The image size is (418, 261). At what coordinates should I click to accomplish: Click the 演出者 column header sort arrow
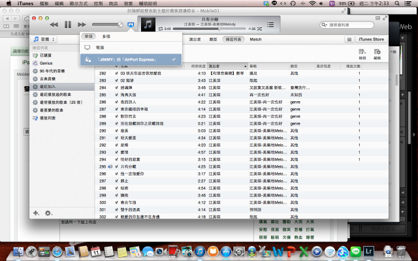[245, 66]
